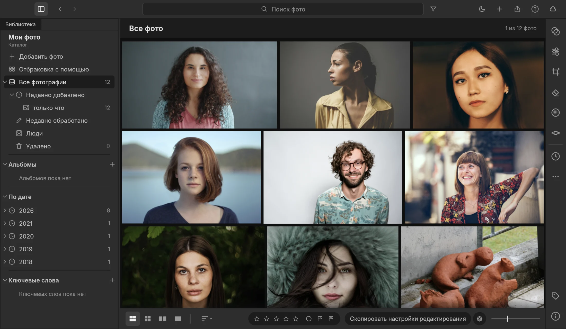Screen dimensions: 566x329
Task: Open the filter funnel icon
Action: [x=433, y=9]
